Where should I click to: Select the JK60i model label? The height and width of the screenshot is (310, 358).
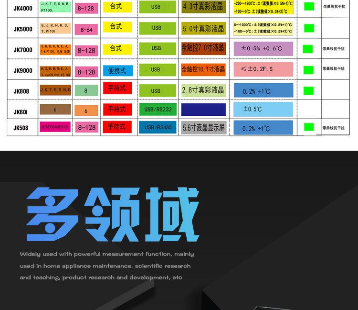pos(21,112)
